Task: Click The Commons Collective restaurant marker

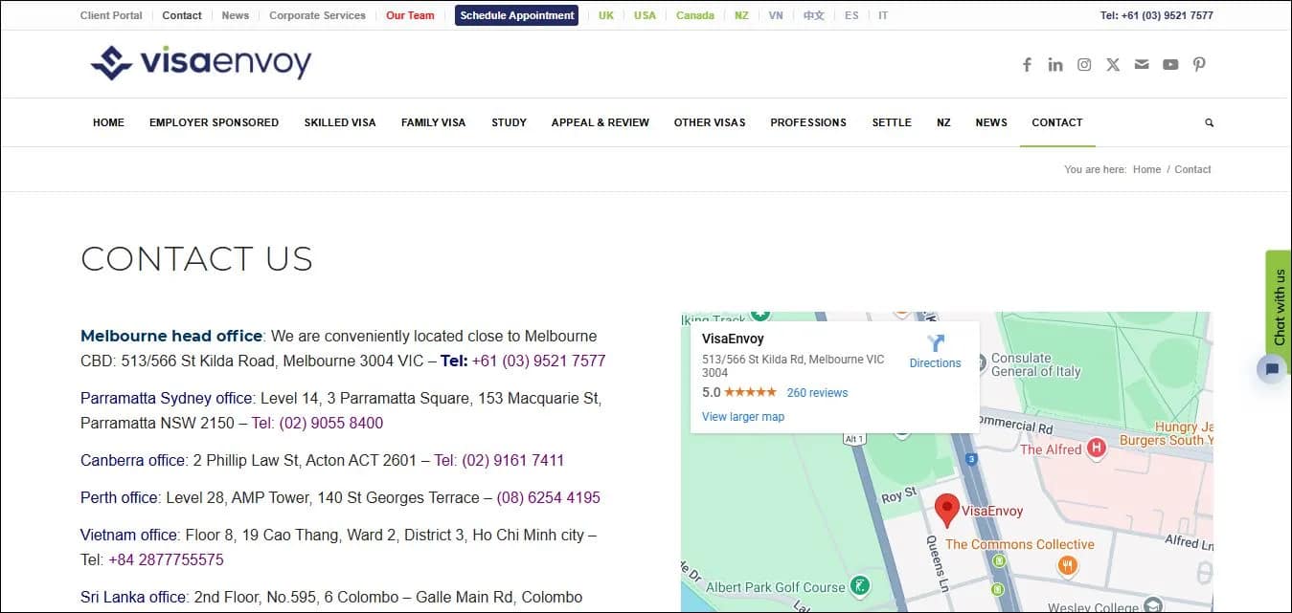Action: tap(1068, 566)
